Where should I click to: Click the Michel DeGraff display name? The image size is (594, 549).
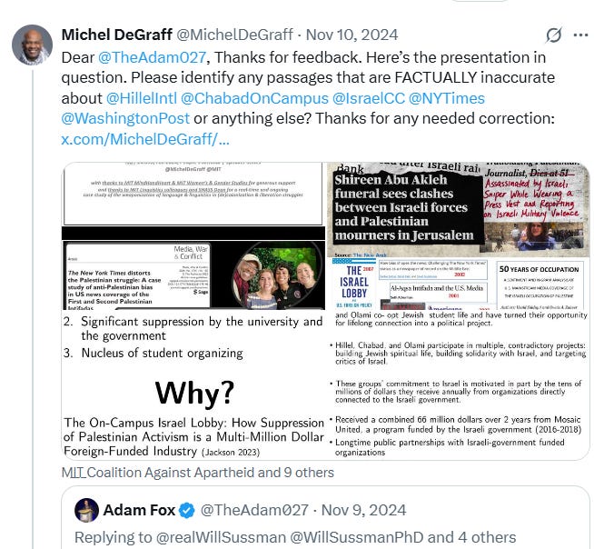click(x=116, y=35)
